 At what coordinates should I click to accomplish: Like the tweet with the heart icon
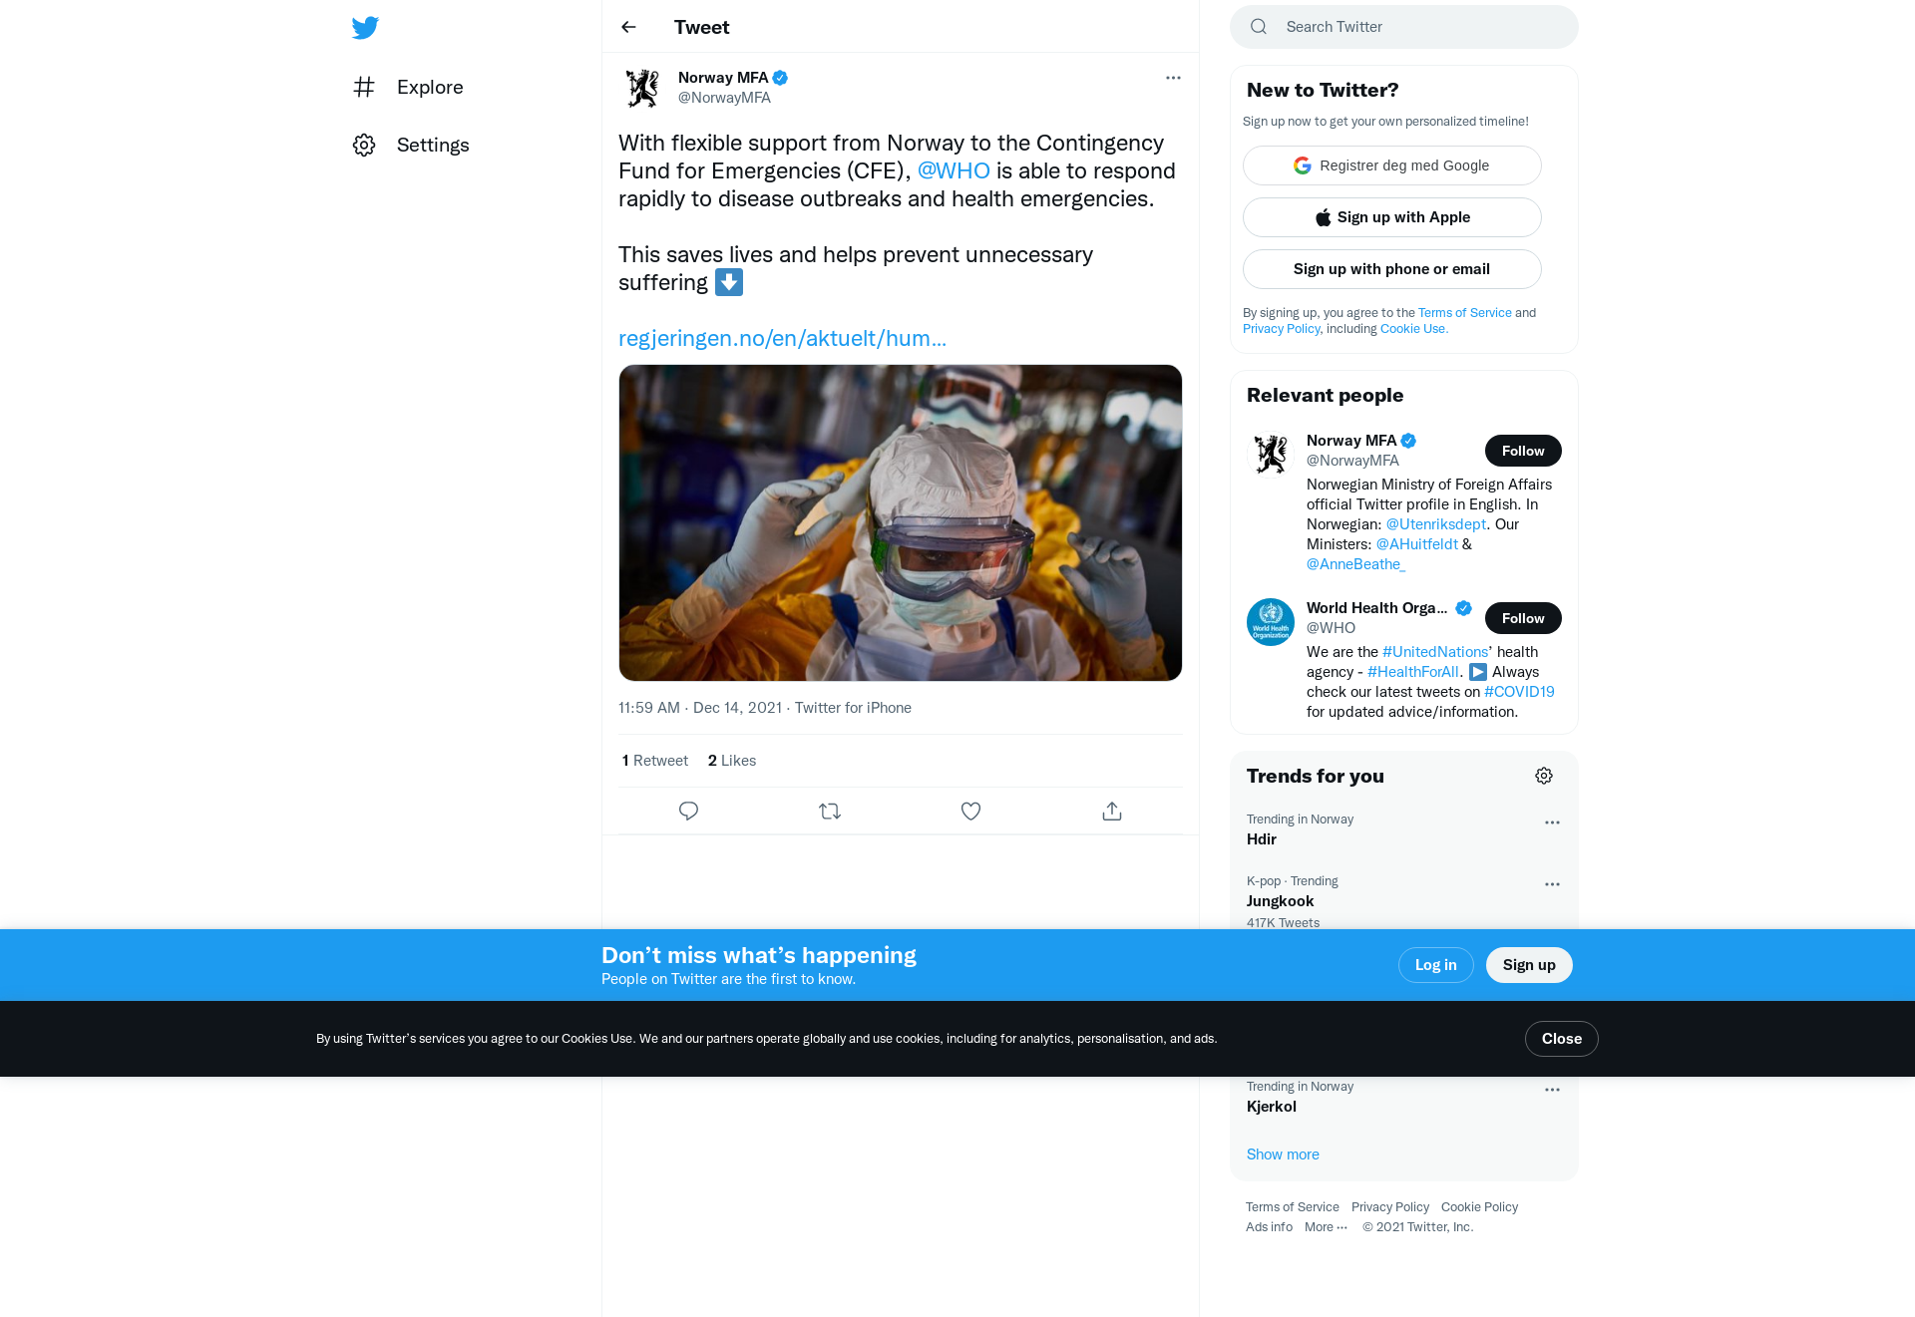point(970,812)
